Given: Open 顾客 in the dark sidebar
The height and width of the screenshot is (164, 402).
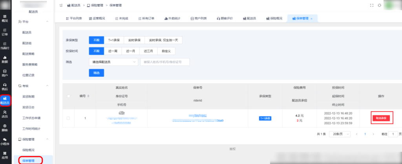Looking at the screenshot, I should [5, 128].
